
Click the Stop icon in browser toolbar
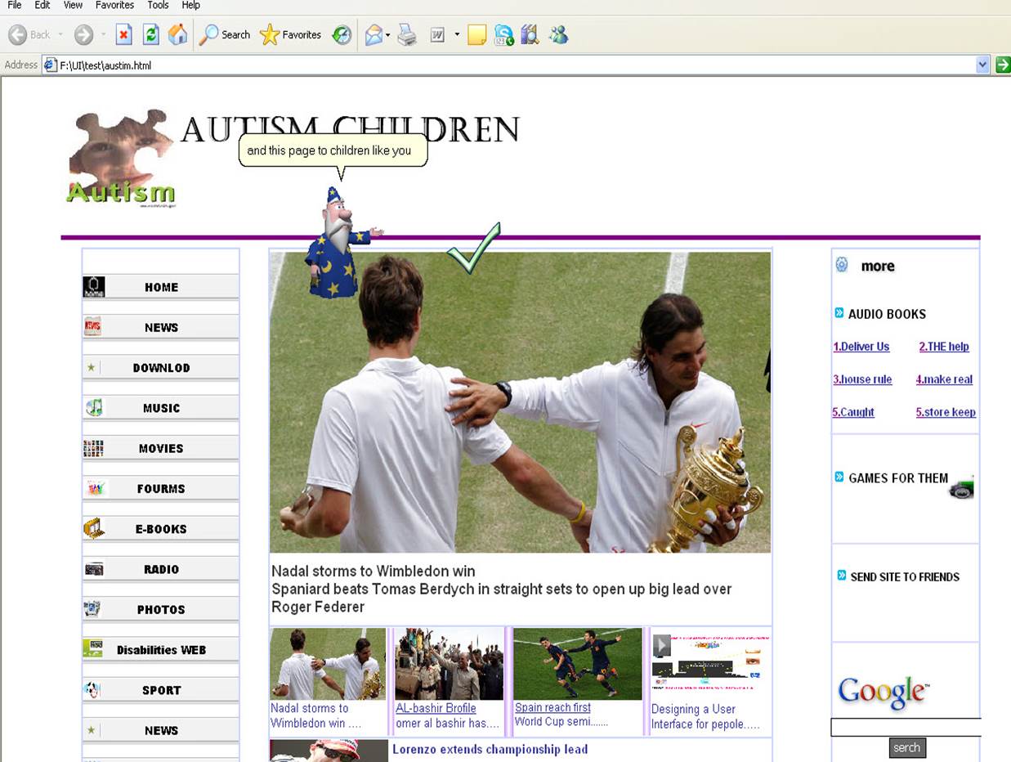pos(123,34)
